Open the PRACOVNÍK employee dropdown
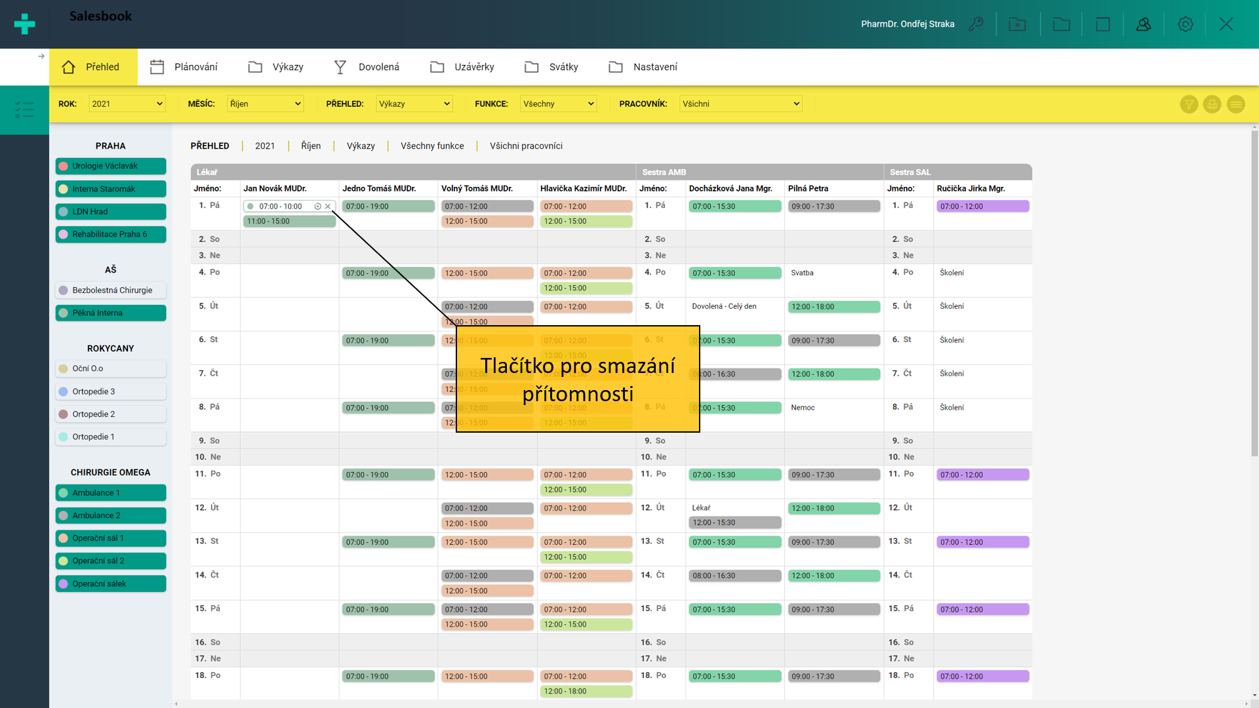Image resolution: width=1259 pixels, height=708 pixels. [x=740, y=104]
